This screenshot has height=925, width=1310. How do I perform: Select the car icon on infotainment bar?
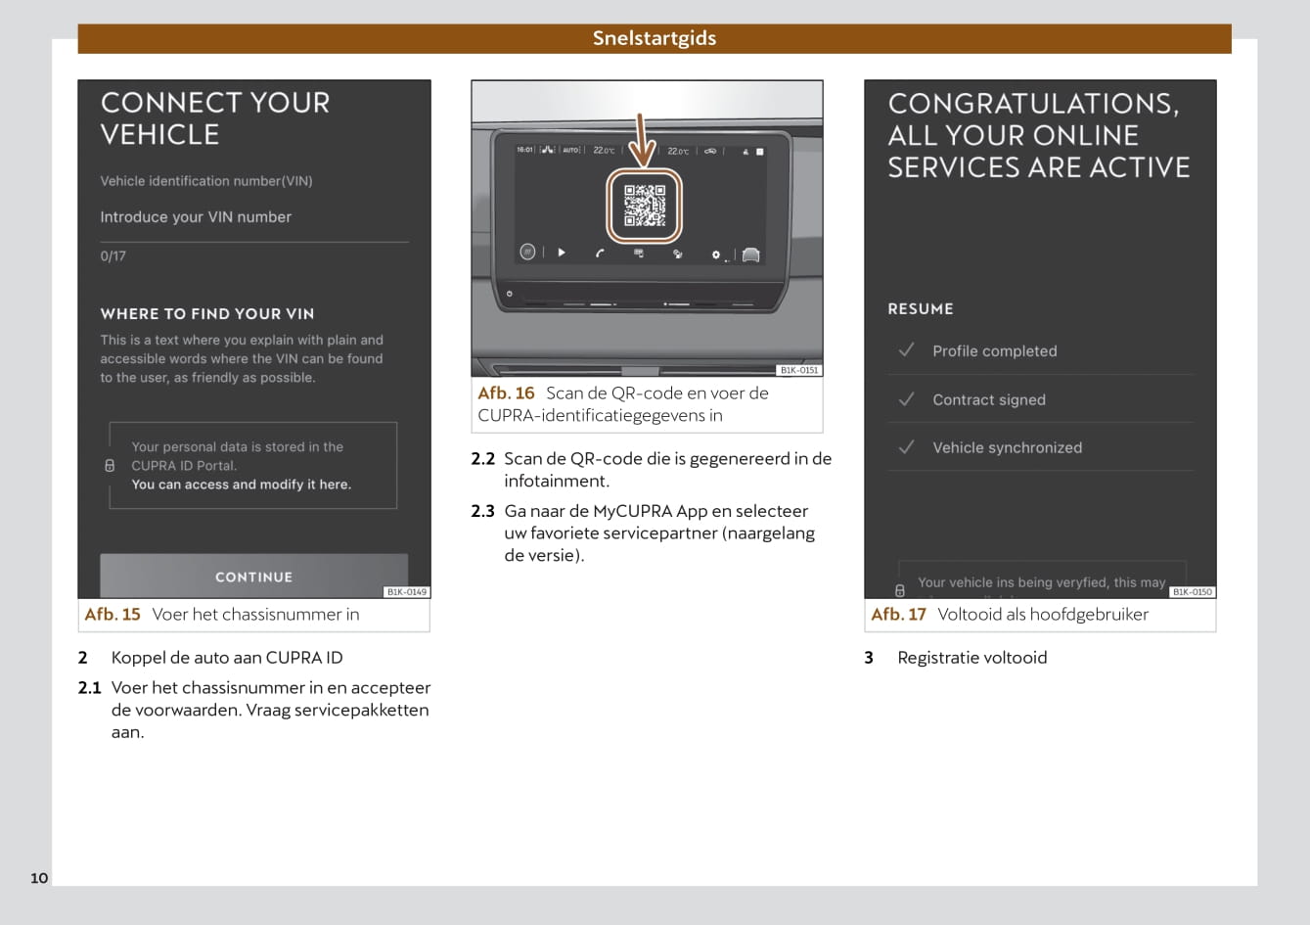pos(750,254)
